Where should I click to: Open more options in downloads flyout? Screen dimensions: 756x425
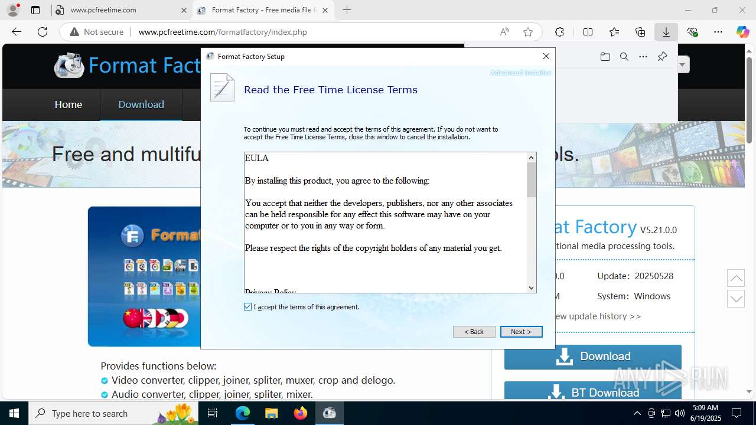[x=643, y=57]
